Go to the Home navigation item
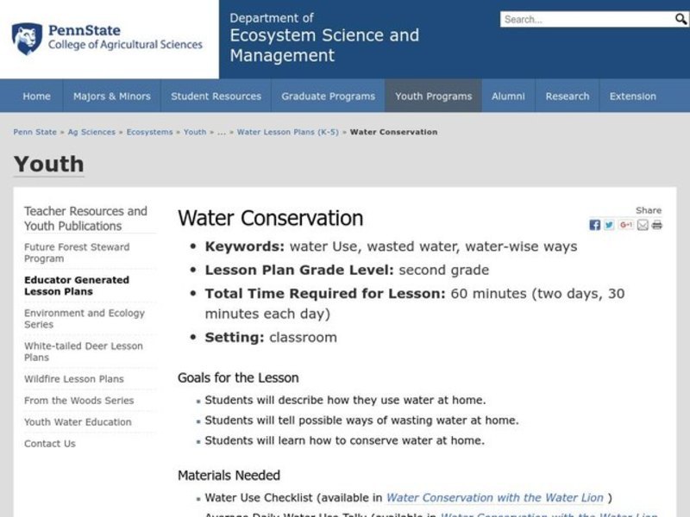The height and width of the screenshot is (517, 690). click(36, 96)
